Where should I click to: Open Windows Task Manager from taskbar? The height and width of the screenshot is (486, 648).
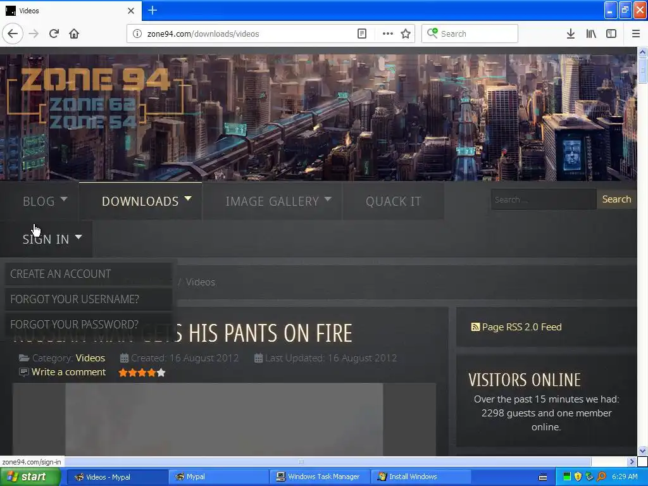tap(319, 477)
